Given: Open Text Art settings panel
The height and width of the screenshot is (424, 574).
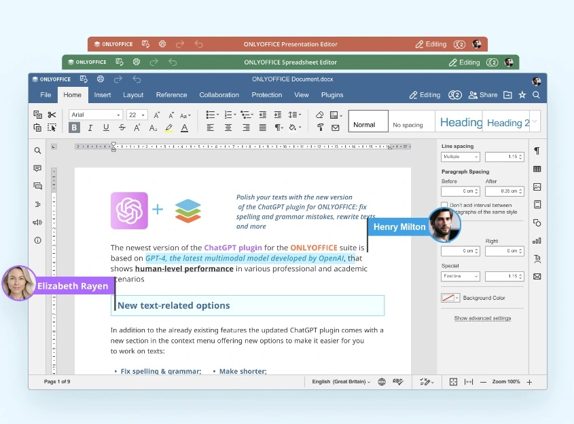Looking at the screenshot, I should (537, 258).
